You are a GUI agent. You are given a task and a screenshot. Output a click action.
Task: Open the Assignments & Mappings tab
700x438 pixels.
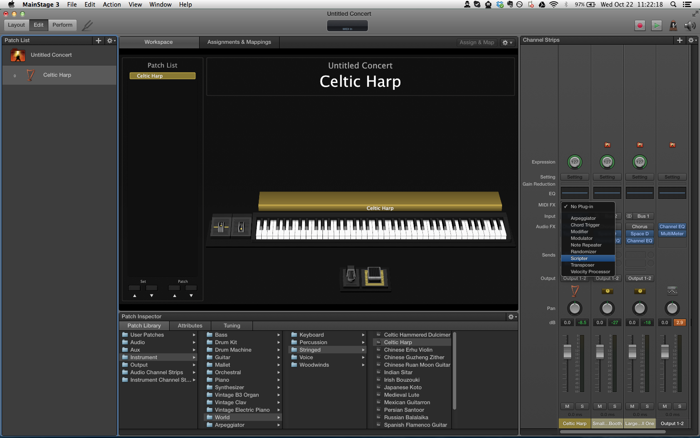(x=239, y=42)
